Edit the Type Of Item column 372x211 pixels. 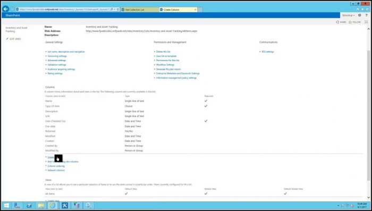pos(53,106)
